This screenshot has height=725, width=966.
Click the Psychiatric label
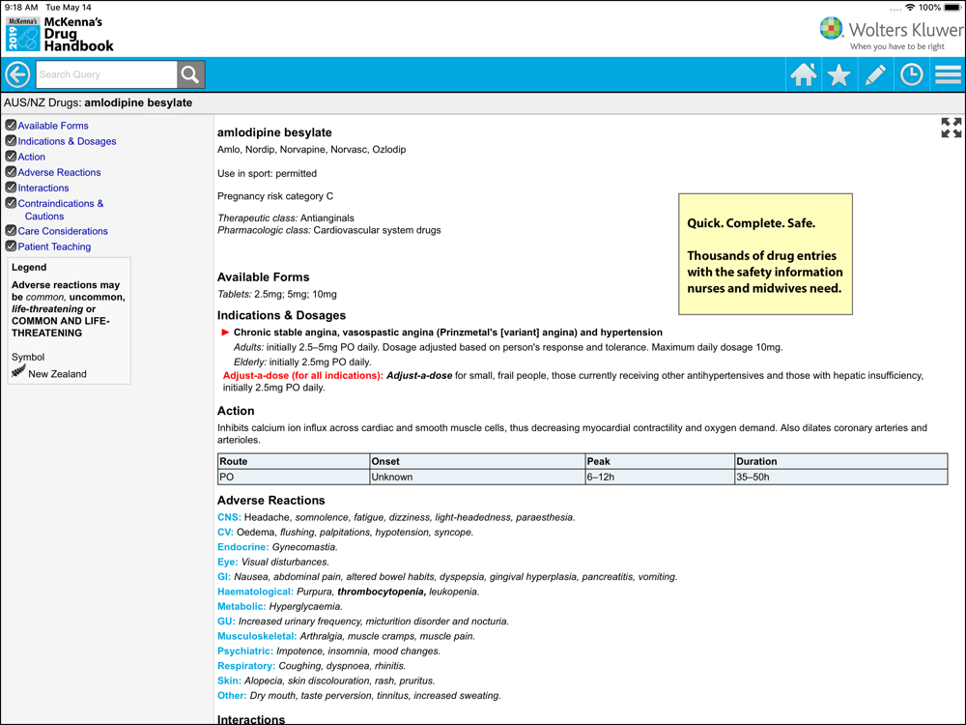tap(245, 651)
